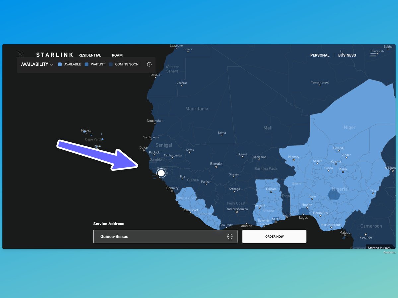Viewport: 398px width, 298px height.
Task: Click the Tambacounda city label
Action: [173, 155]
